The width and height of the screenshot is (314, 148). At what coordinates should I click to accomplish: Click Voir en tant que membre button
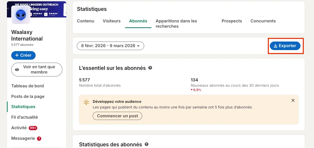[x=37, y=70]
